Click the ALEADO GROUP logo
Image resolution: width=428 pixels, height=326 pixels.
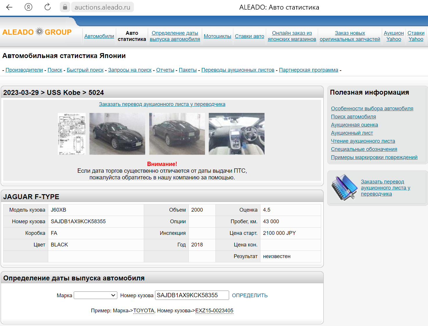(x=37, y=32)
